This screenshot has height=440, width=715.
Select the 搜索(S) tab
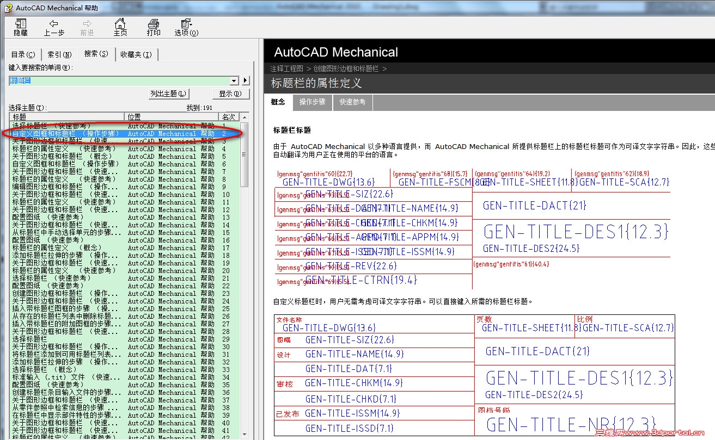click(96, 53)
